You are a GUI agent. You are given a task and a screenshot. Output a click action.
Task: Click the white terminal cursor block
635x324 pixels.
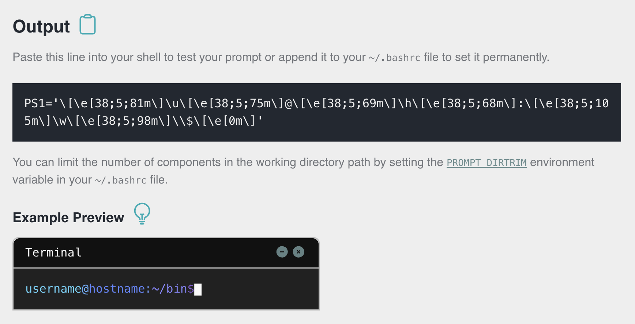click(198, 290)
